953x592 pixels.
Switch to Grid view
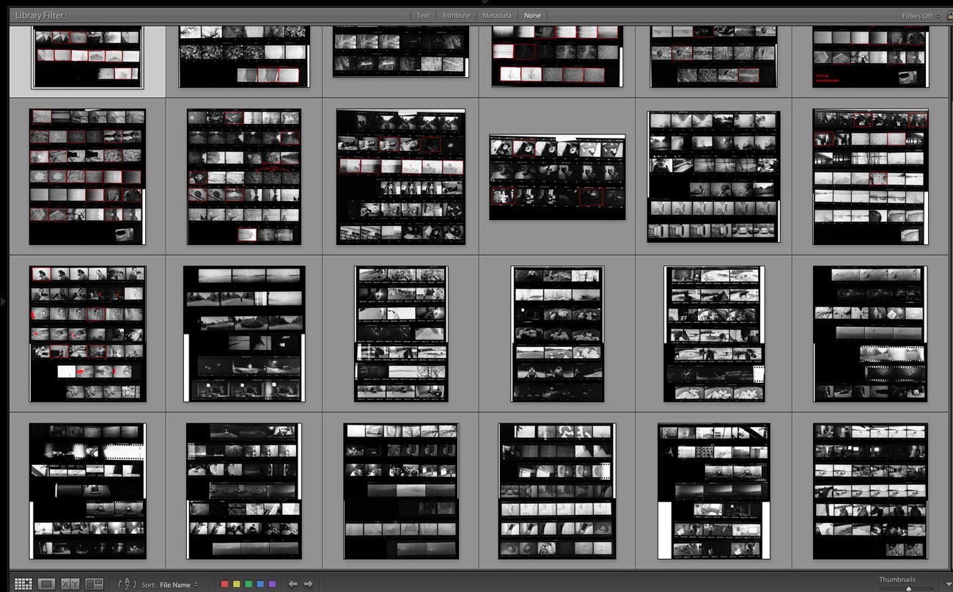coord(23,584)
